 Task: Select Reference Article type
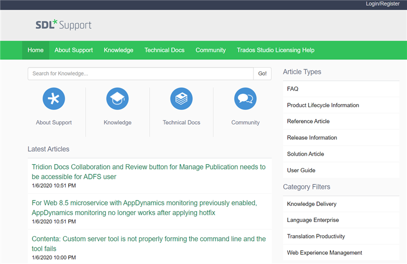(x=341, y=122)
